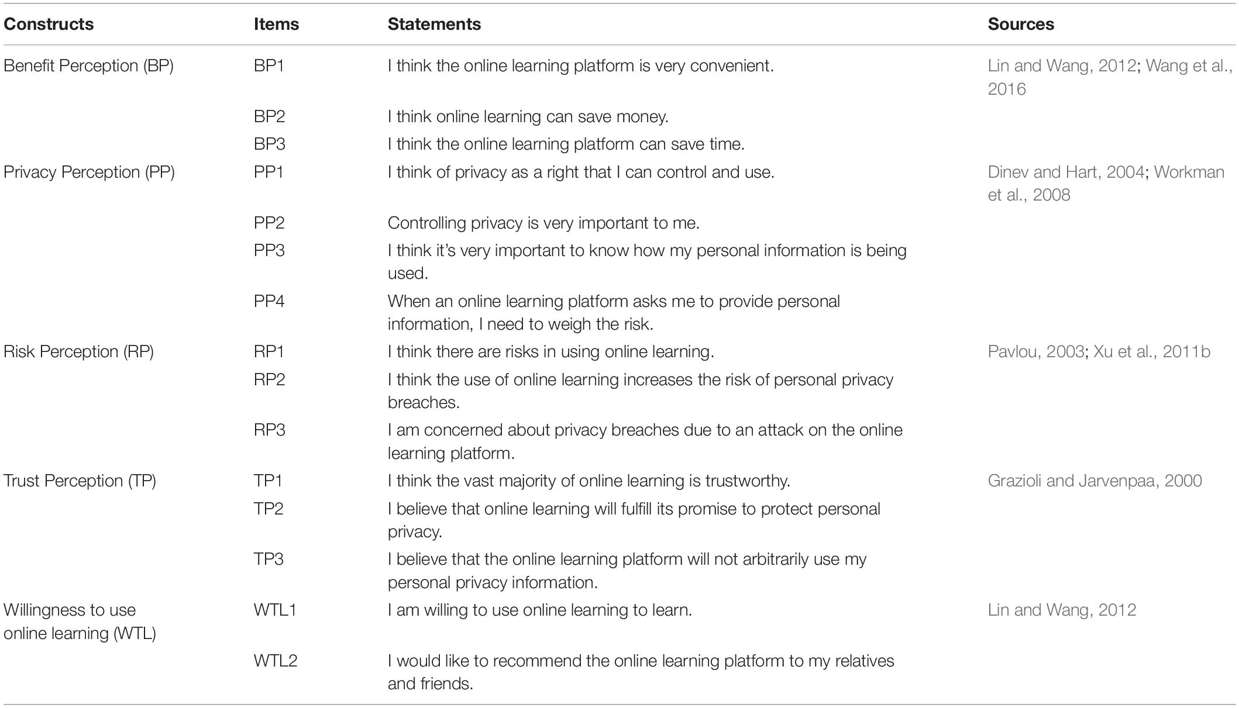Open Lin and Wang, 2012 in WTL row
Image resolution: width=1239 pixels, height=708 pixels.
click(1062, 610)
